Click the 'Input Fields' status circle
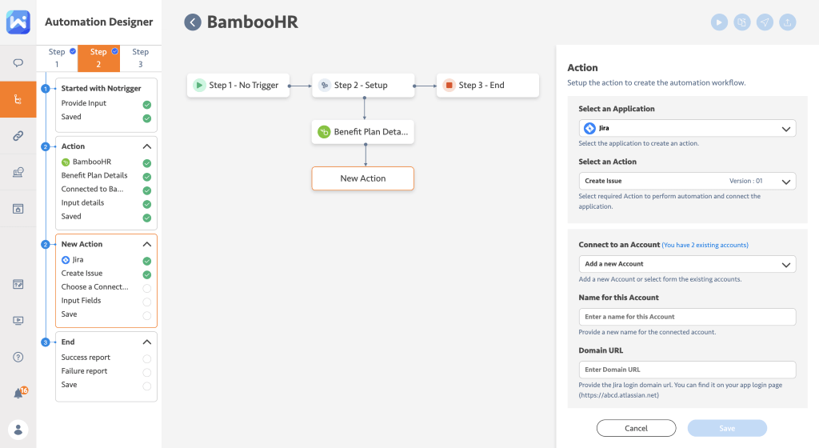Screen dimensions: 819x448 click(x=146, y=302)
